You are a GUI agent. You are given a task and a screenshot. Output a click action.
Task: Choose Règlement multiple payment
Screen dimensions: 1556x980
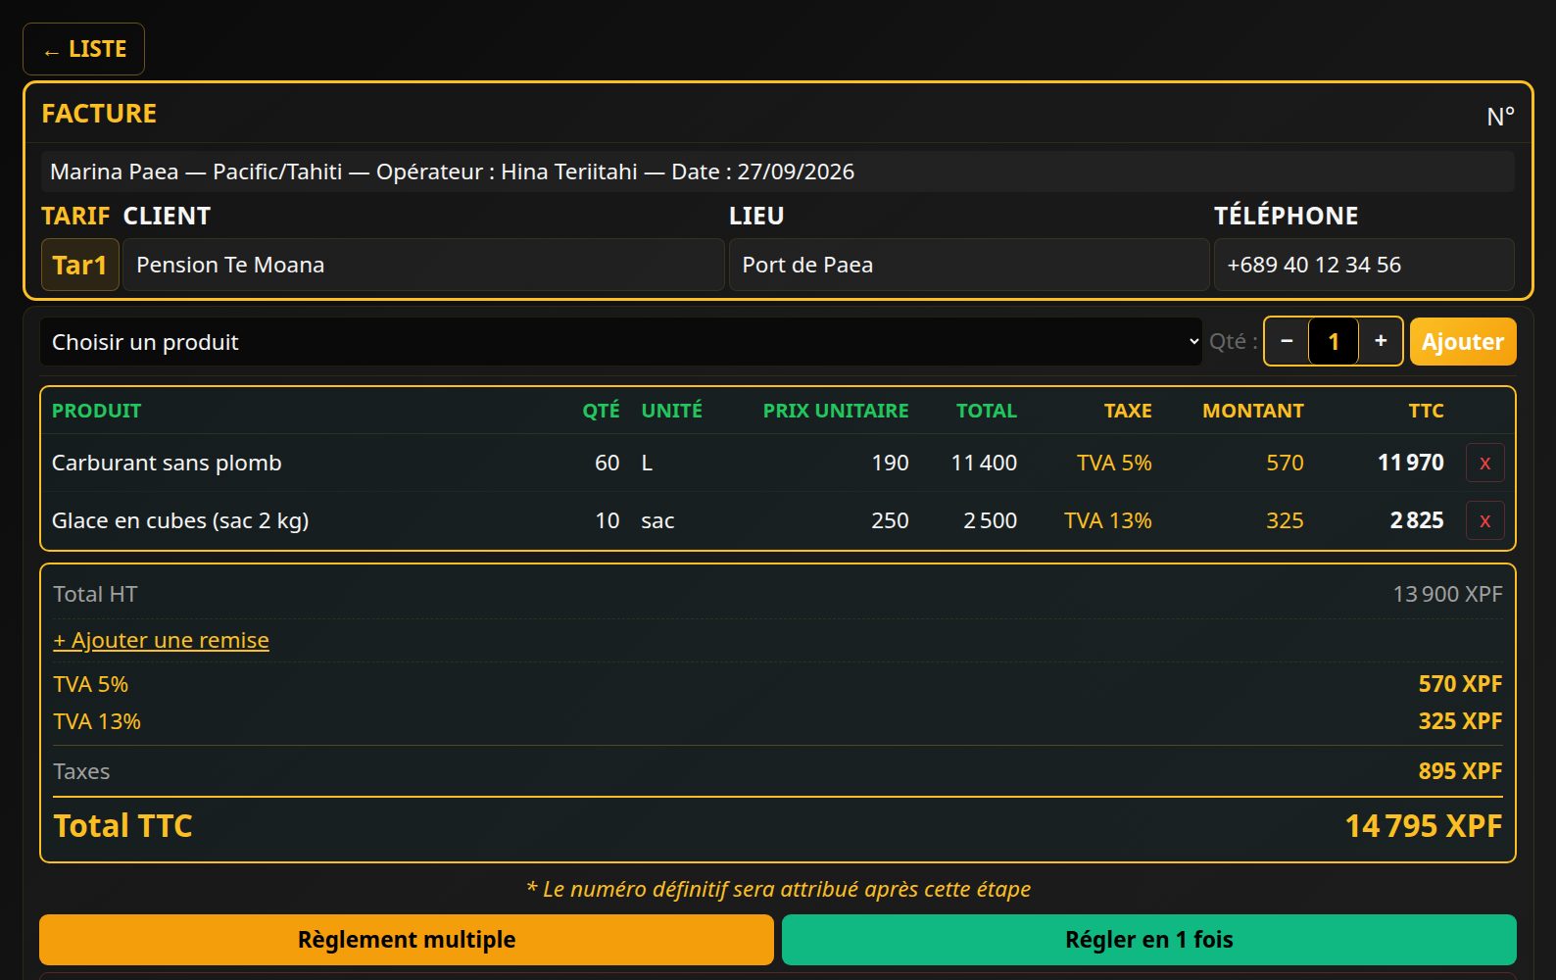point(407,940)
